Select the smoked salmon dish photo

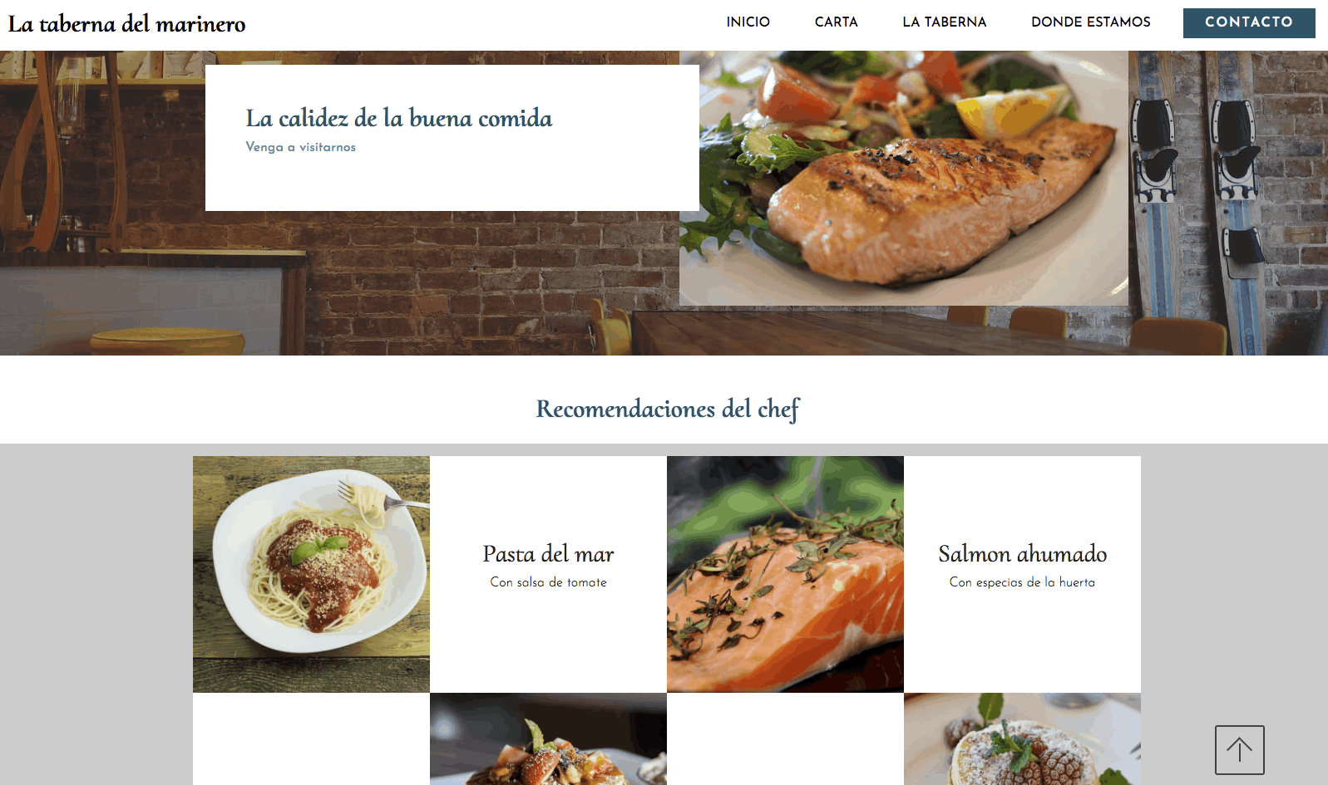(x=785, y=574)
